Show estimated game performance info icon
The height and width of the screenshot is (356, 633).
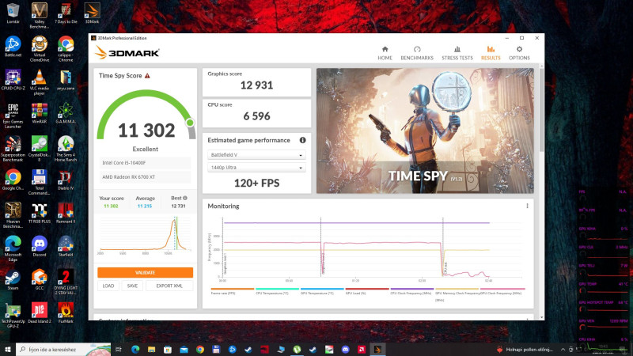pyautogui.click(x=302, y=140)
